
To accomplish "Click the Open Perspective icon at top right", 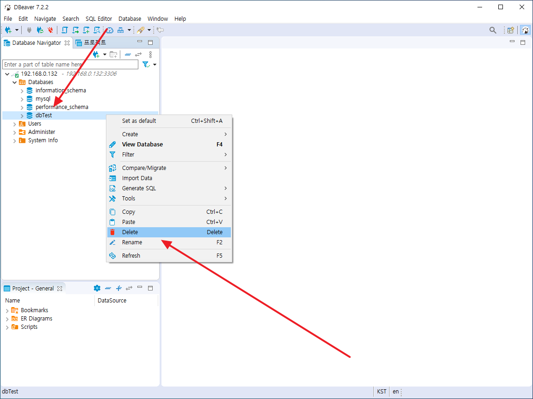I will point(511,30).
